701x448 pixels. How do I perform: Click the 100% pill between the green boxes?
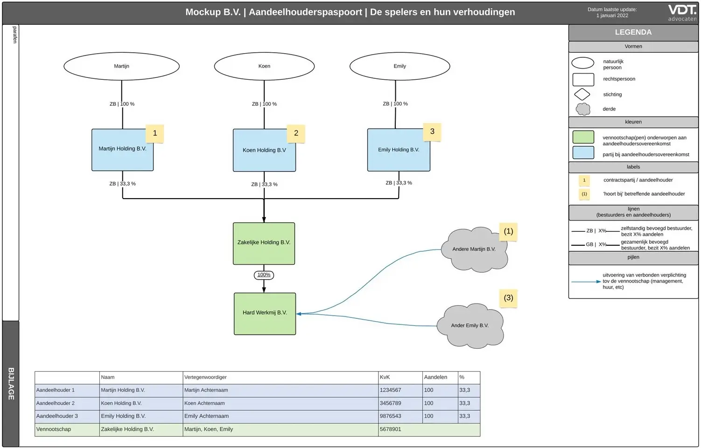coord(264,275)
